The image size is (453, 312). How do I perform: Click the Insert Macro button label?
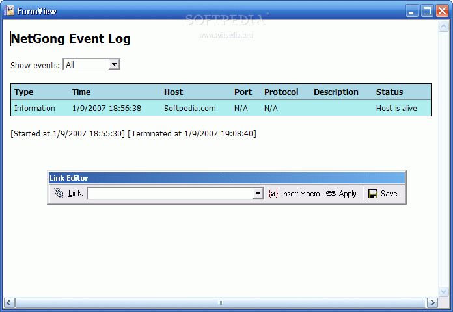pyautogui.click(x=300, y=194)
